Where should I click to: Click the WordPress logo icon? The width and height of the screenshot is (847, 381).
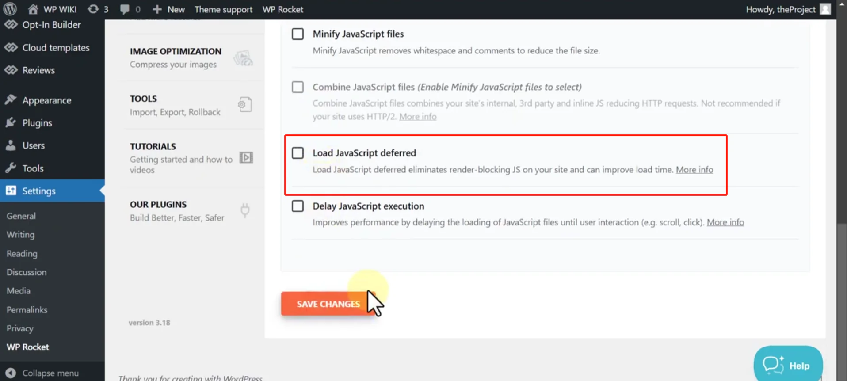pos(10,9)
